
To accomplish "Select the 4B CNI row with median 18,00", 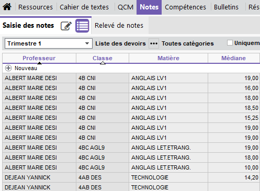I will (x=131, y=98).
